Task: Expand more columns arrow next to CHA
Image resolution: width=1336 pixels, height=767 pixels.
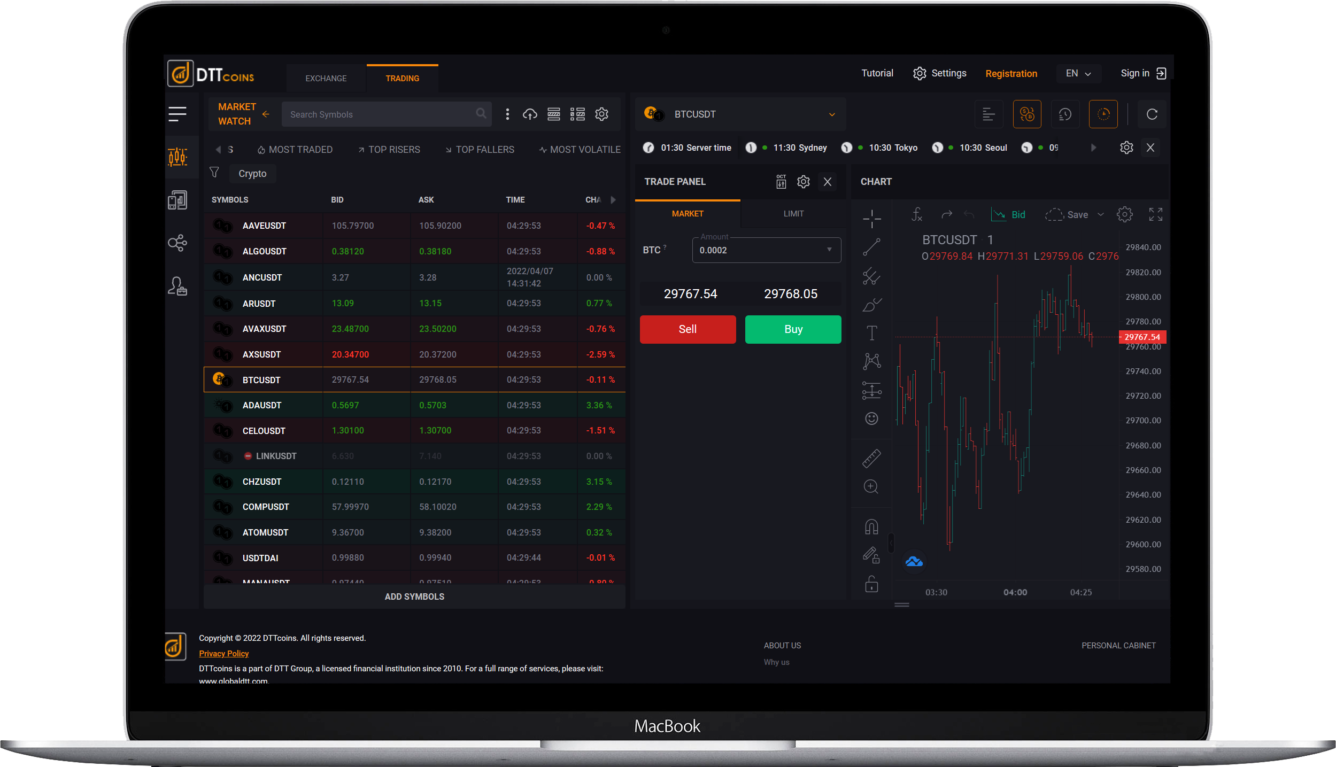Action: (613, 199)
